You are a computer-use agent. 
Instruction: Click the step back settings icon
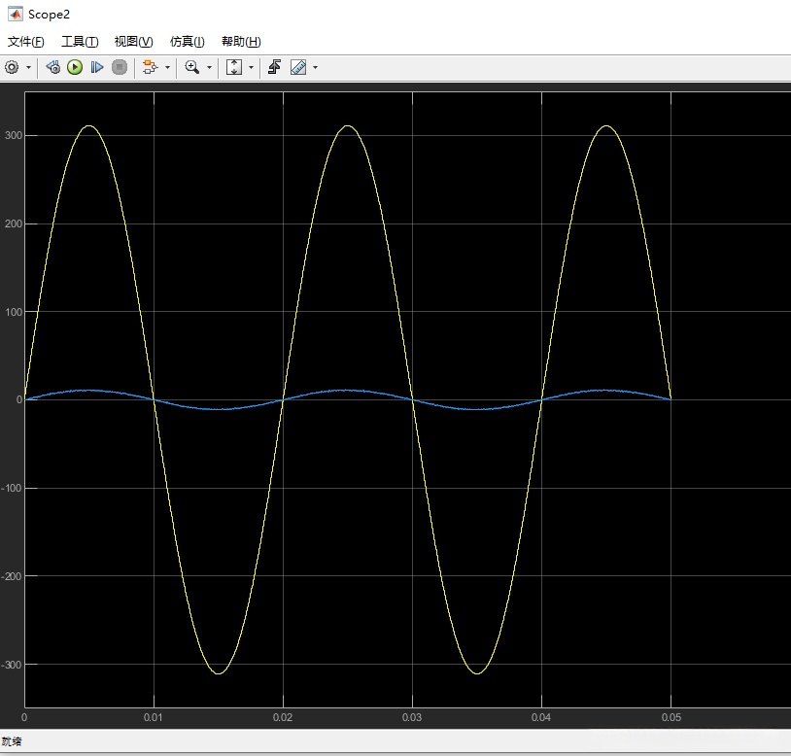(x=53, y=67)
